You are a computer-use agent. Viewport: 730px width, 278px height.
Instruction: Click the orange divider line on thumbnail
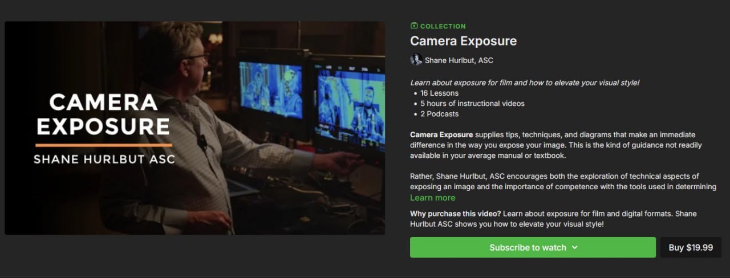click(x=104, y=145)
